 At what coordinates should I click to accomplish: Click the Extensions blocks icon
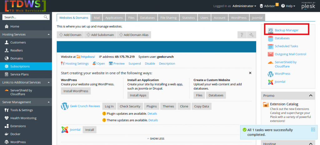click(7, 126)
